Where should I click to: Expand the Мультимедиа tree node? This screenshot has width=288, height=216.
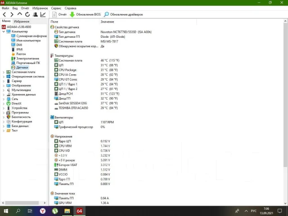click(x=4, y=90)
